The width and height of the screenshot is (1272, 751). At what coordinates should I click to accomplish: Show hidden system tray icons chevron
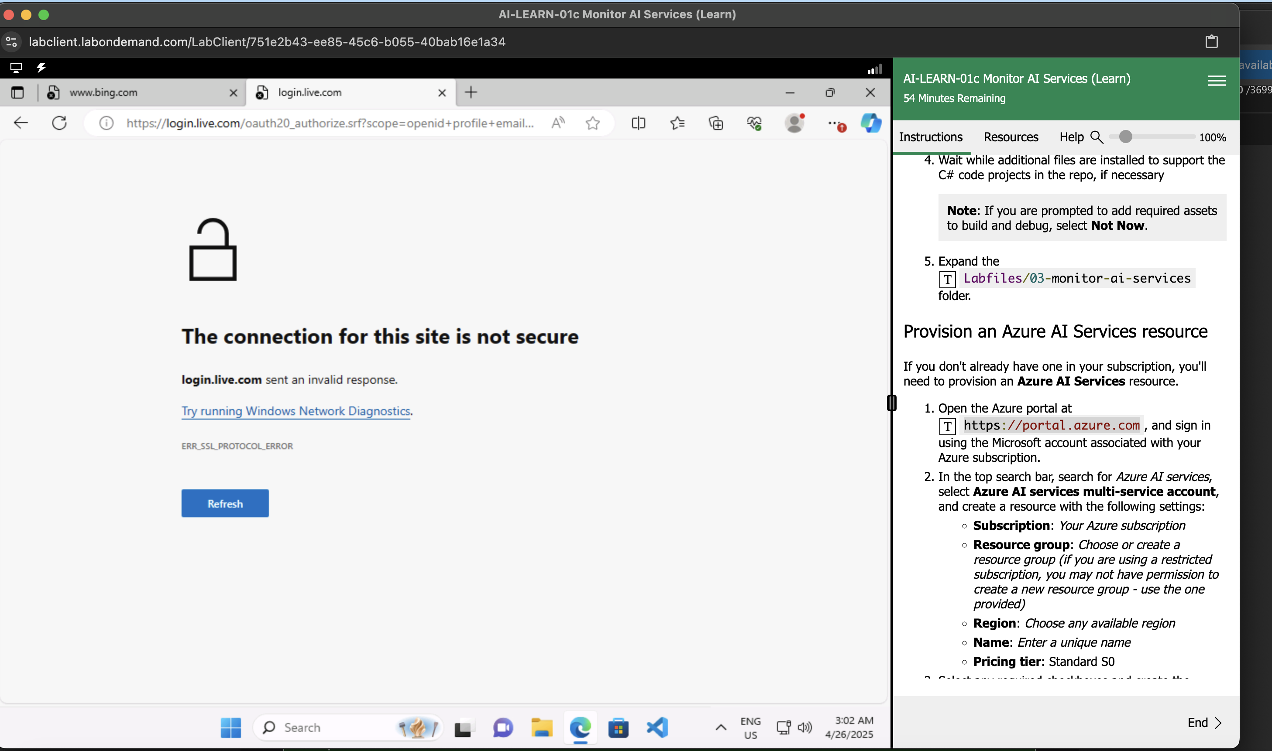tap(721, 728)
